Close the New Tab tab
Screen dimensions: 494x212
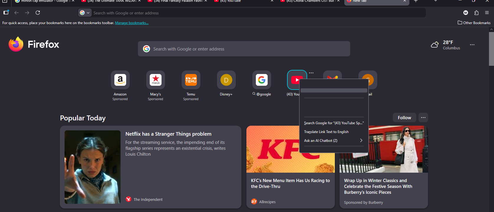point(405,1)
